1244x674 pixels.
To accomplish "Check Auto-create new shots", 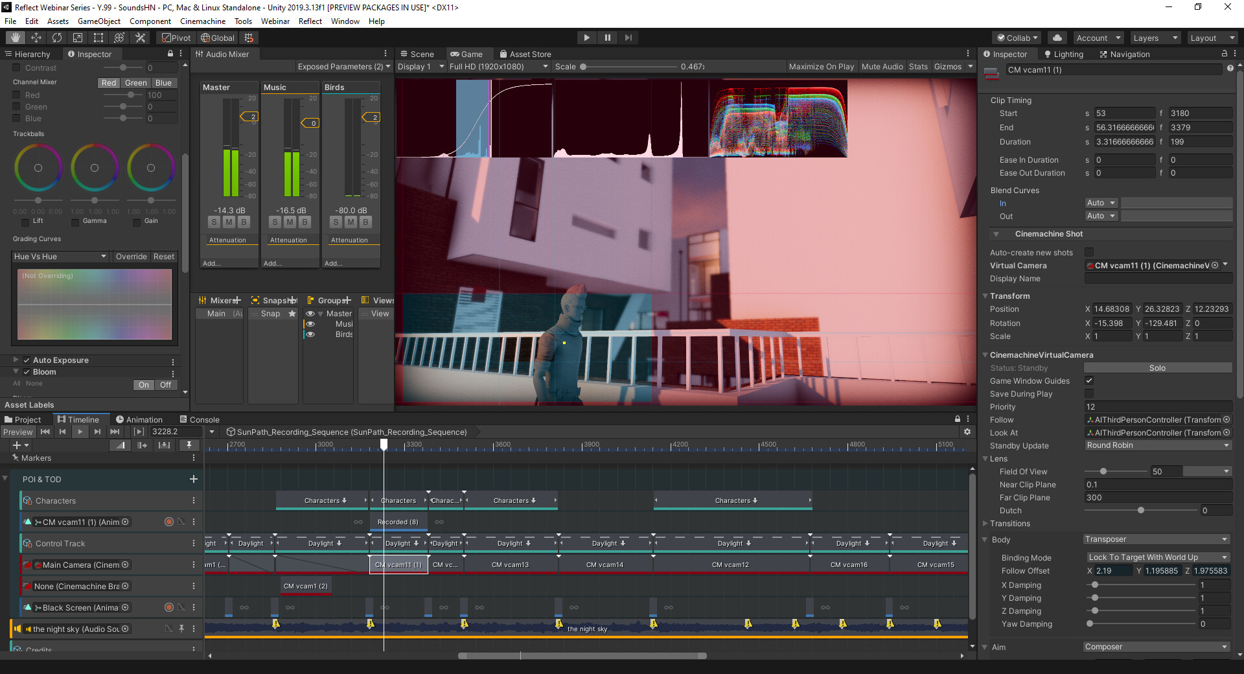I will [x=1089, y=252].
